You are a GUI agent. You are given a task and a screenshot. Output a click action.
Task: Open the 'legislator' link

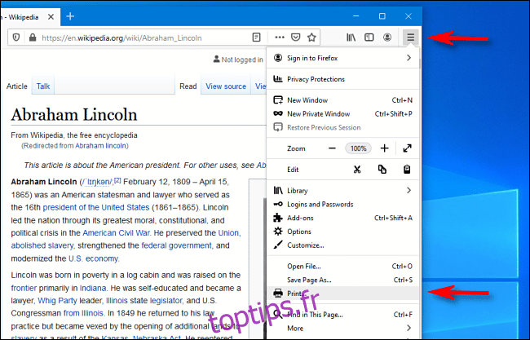coord(166,301)
